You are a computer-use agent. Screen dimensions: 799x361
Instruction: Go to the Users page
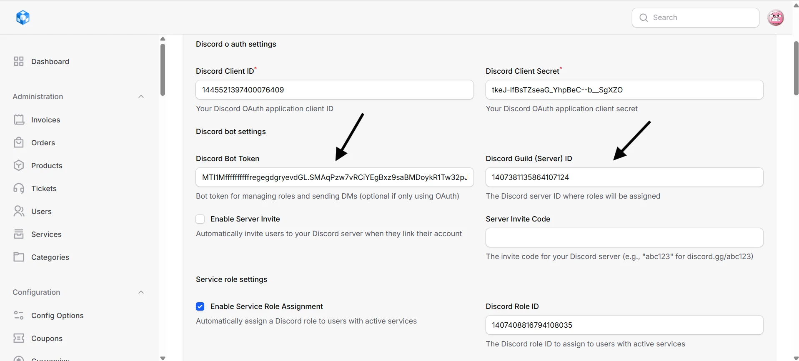pos(41,212)
